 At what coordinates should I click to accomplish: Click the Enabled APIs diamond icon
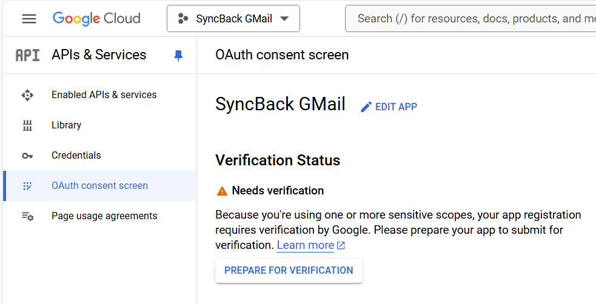click(x=27, y=95)
